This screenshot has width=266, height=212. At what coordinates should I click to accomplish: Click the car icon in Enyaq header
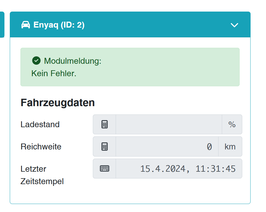click(26, 25)
